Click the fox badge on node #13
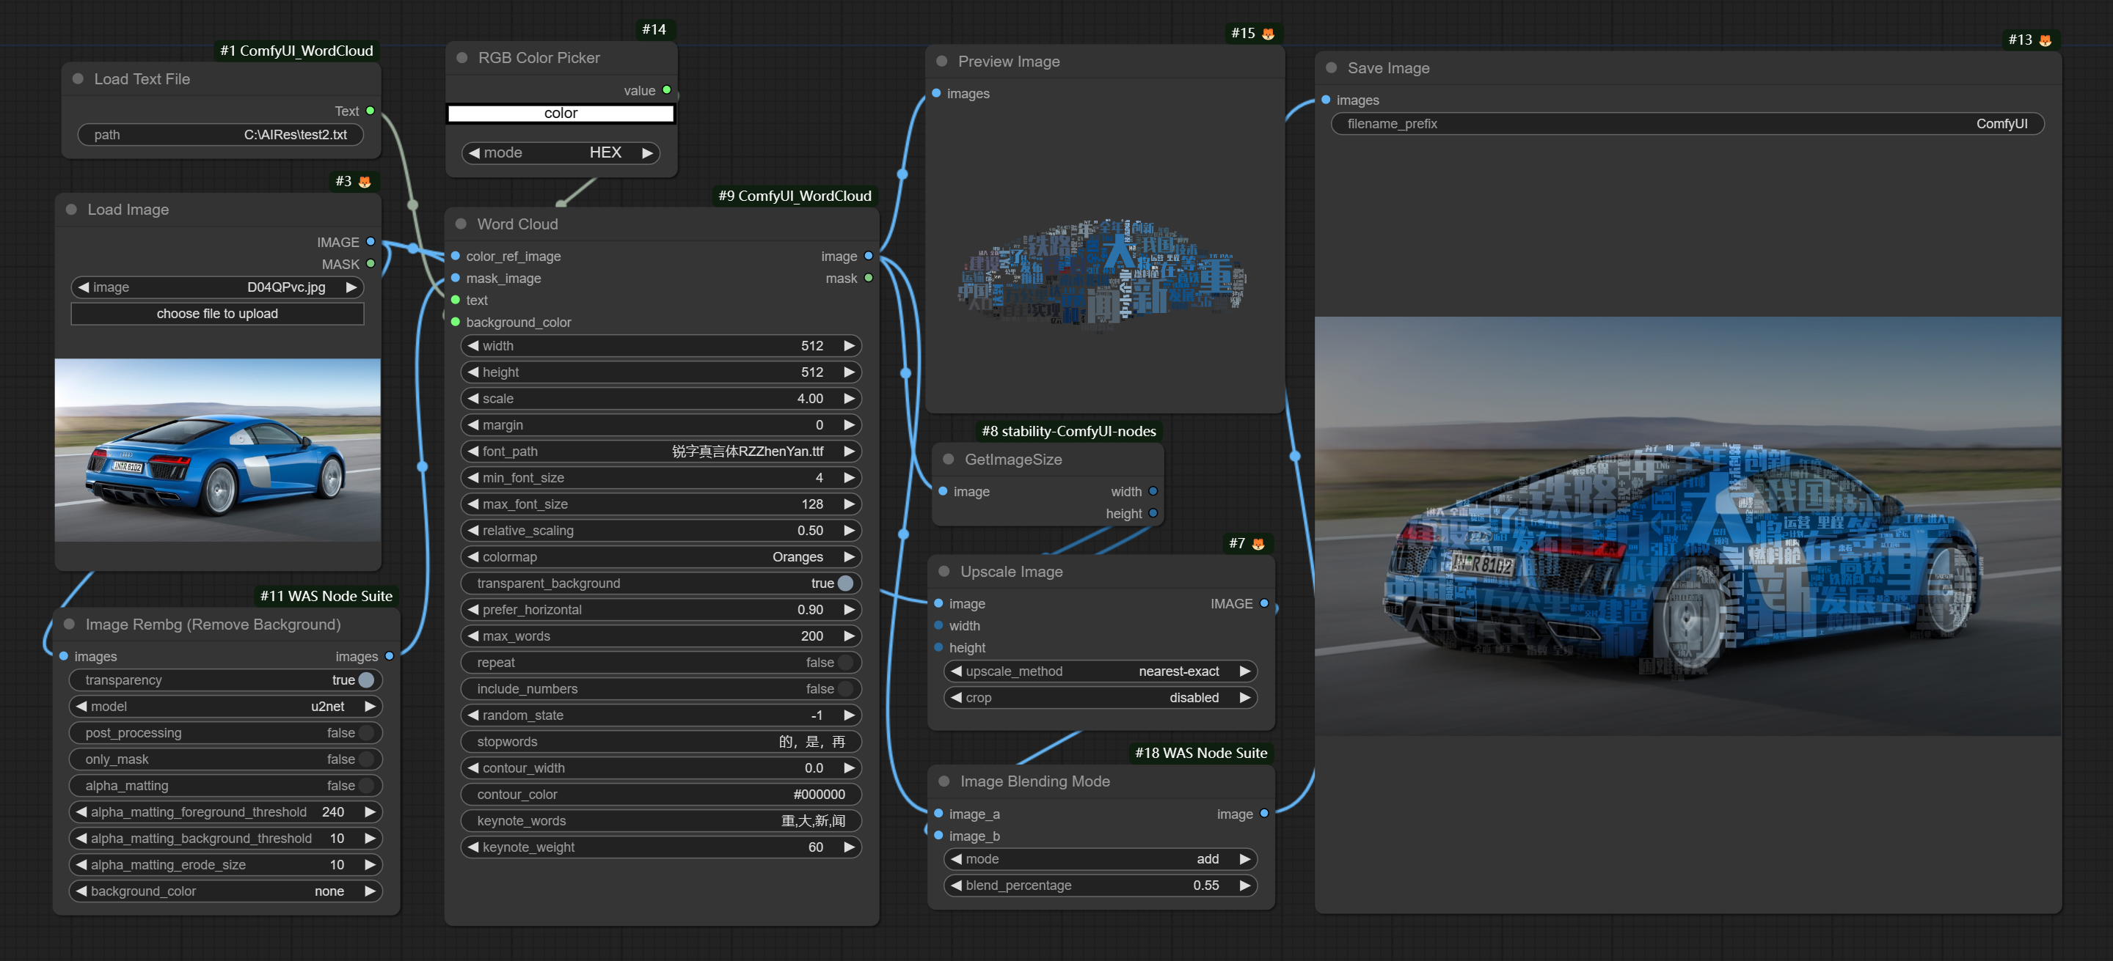2113x961 pixels. point(2045,40)
